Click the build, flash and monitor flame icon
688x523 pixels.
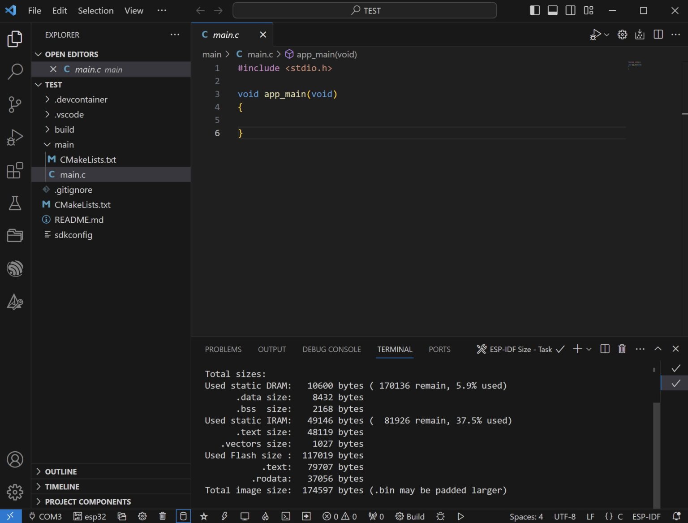tap(265, 516)
